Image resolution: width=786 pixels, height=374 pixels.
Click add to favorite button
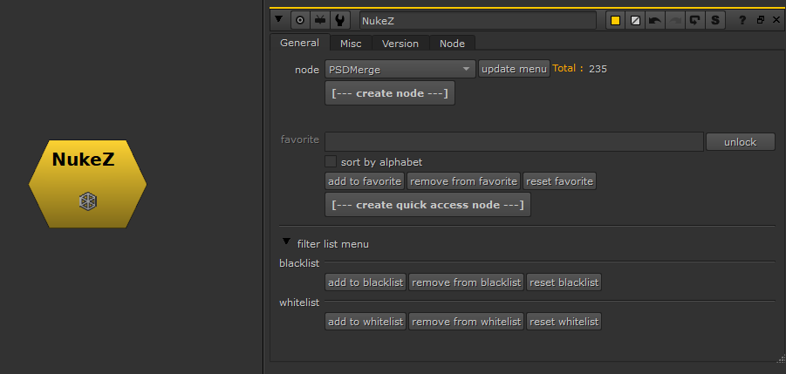tap(365, 181)
